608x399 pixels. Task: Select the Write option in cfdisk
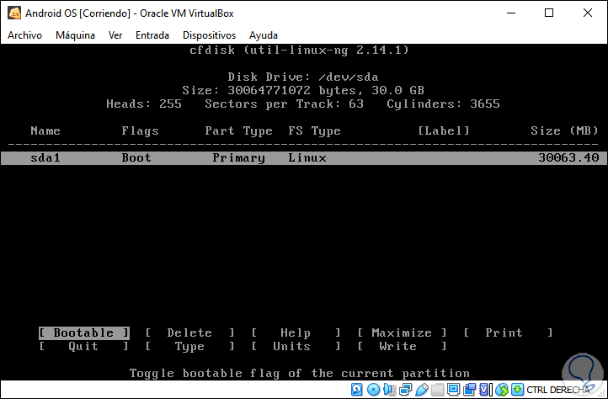pos(402,346)
